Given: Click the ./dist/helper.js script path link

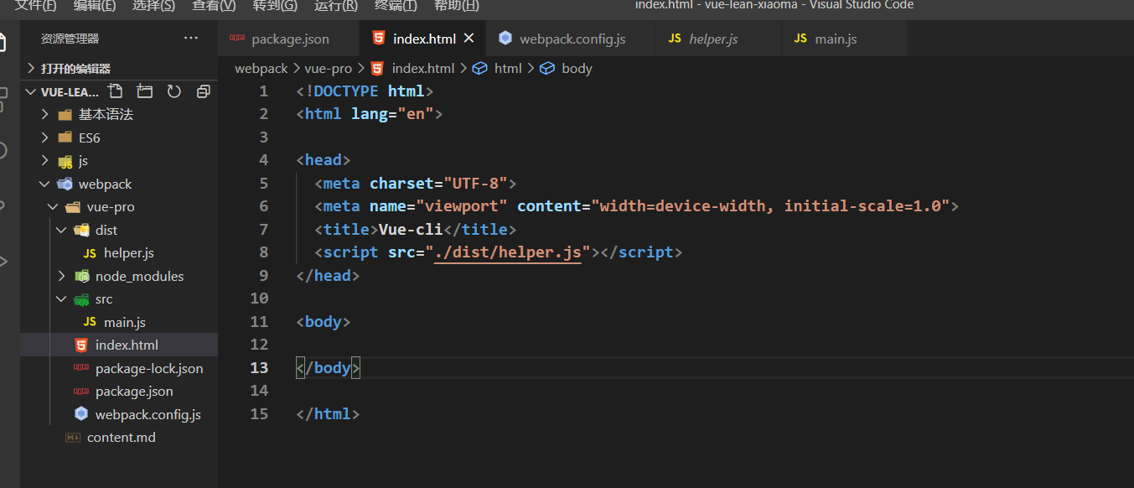Looking at the screenshot, I should (508, 252).
